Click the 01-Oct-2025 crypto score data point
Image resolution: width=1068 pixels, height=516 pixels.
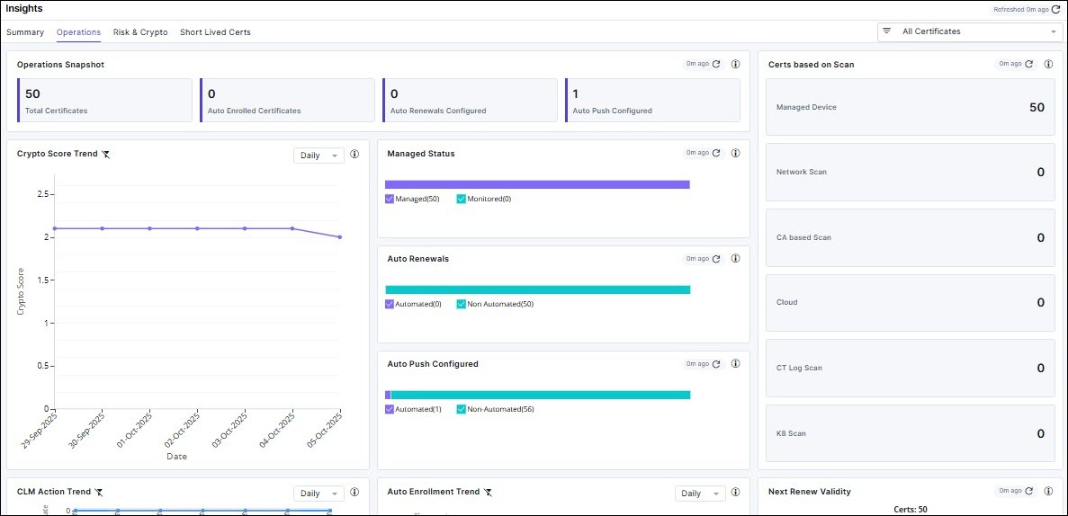click(x=150, y=228)
